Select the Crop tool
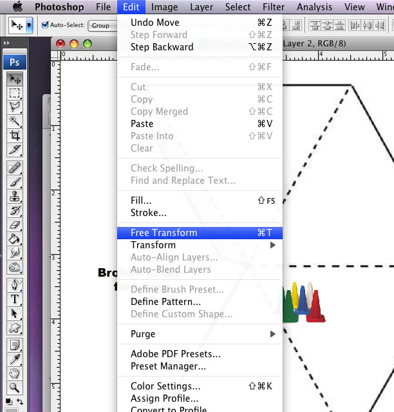The width and height of the screenshot is (394, 412). pyautogui.click(x=15, y=135)
